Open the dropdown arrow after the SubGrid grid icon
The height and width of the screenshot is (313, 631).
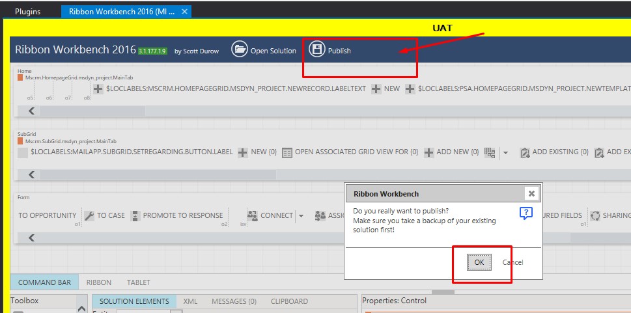(505, 153)
